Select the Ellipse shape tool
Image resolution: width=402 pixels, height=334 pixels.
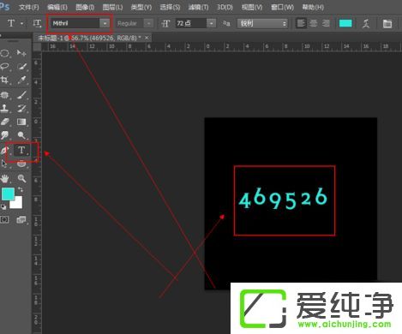click(x=21, y=164)
